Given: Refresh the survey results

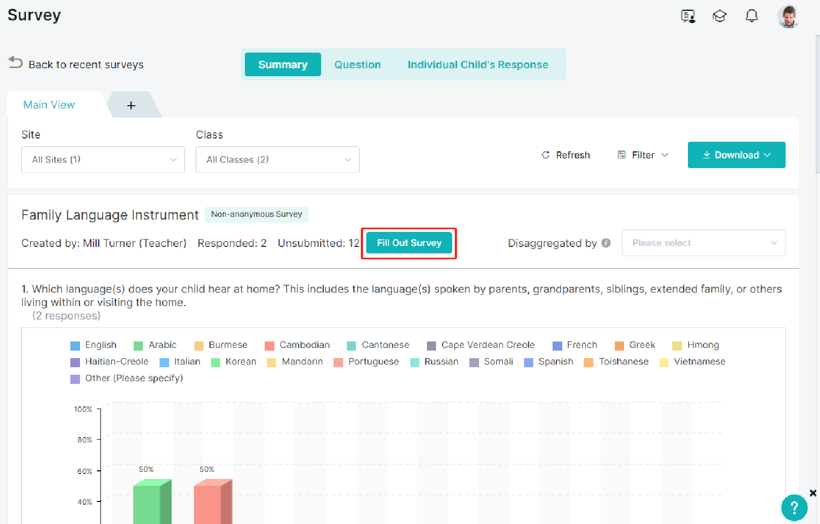Looking at the screenshot, I should (565, 155).
